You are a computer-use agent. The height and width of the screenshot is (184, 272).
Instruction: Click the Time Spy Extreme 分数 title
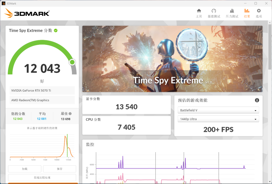tap(31, 31)
